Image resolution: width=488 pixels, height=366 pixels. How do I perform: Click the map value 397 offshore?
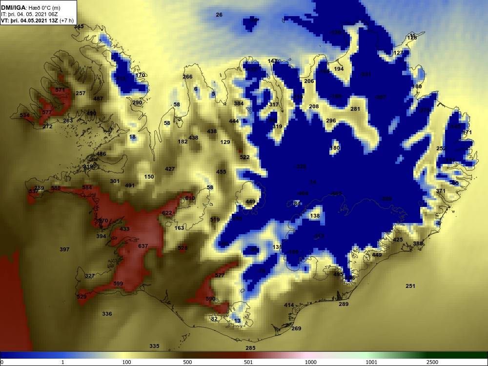[x=64, y=249]
